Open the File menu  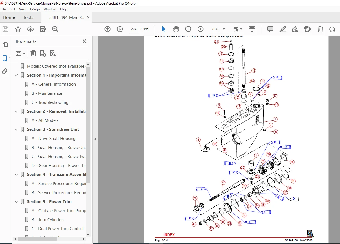pyautogui.click(x=3, y=9)
